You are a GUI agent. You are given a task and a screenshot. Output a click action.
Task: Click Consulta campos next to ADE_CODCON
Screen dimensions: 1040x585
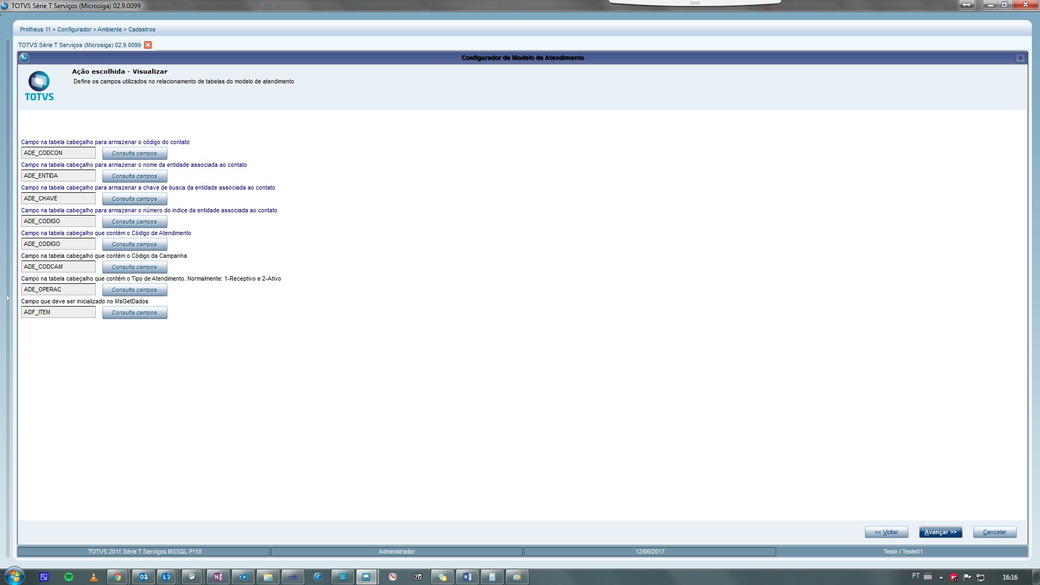[134, 153]
